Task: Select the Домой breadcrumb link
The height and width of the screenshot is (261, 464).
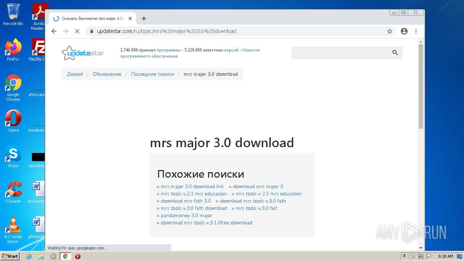Action: coord(75,74)
